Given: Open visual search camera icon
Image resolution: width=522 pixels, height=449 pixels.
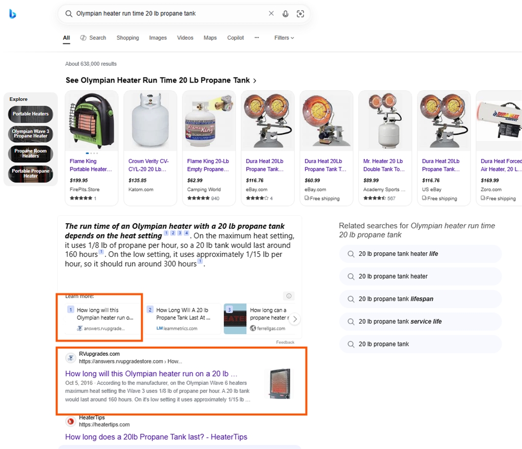Looking at the screenshot, I should (300, 14).
